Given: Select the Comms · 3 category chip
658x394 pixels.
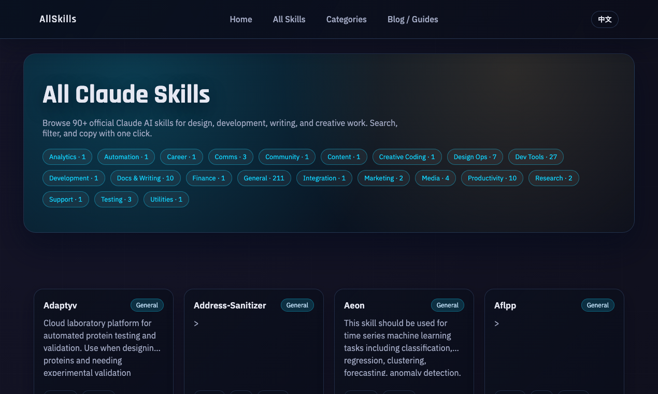Looking at the screenshot, I should [x=231, y=157].
